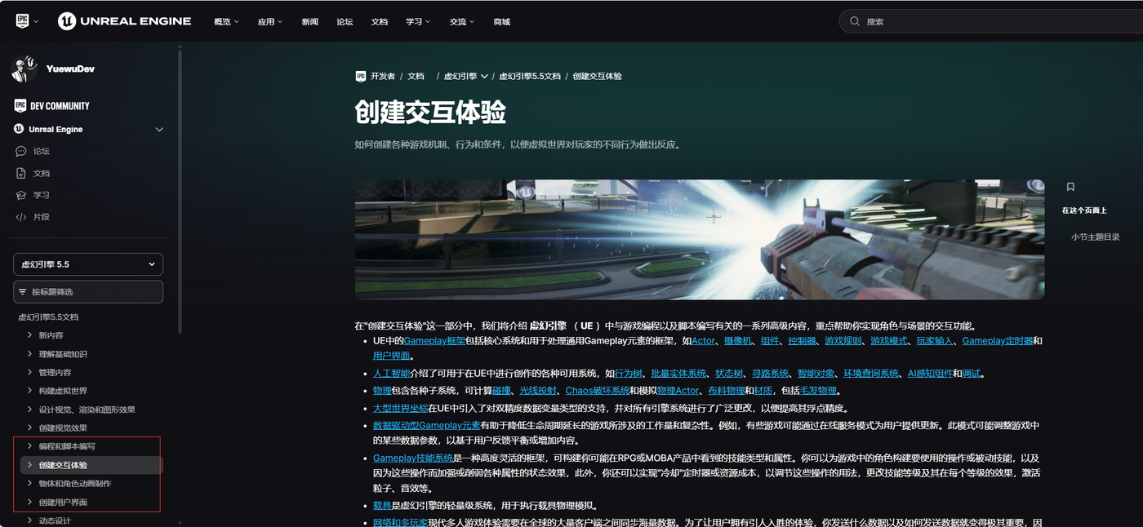Open the 数据驱动型Gameplay元素 link

click(x=427, y=426)
